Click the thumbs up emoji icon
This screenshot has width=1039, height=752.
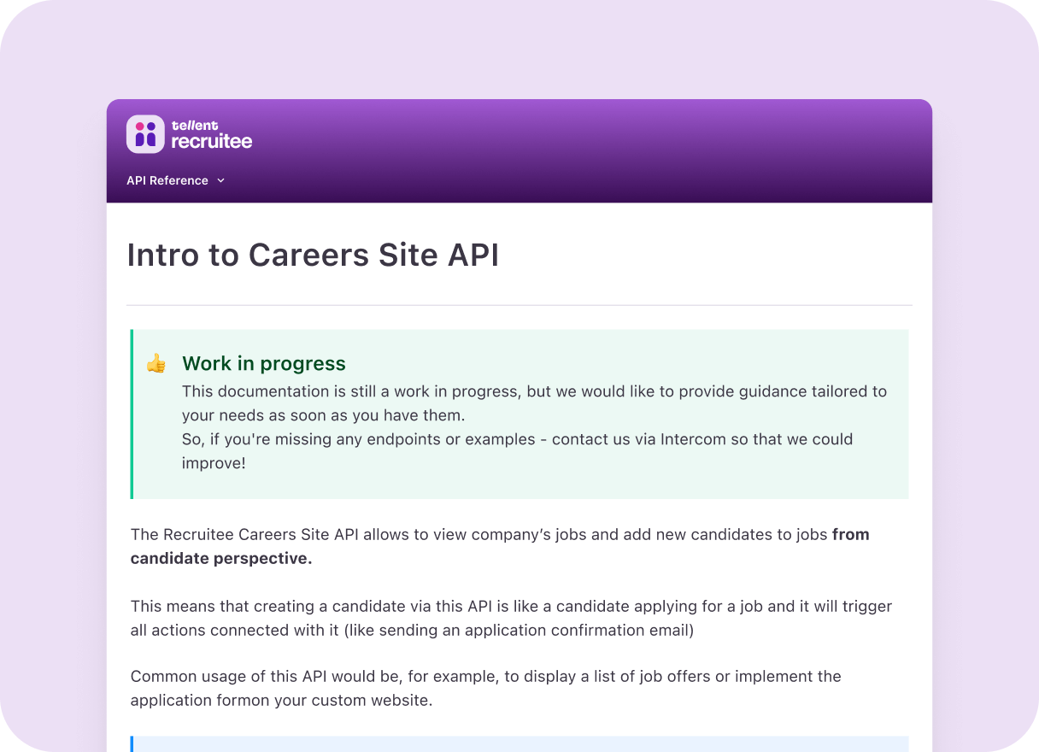(x=156, y=364)
